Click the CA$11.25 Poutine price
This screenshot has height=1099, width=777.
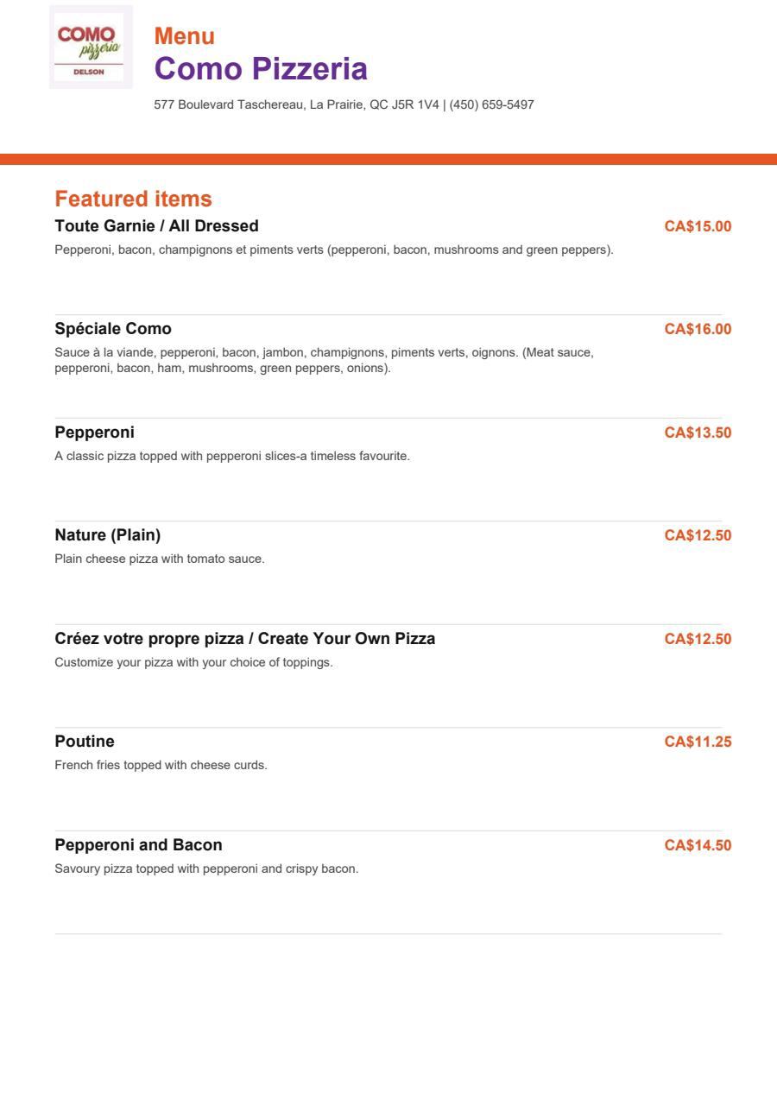pyautogui.click(x=698, y=742)
